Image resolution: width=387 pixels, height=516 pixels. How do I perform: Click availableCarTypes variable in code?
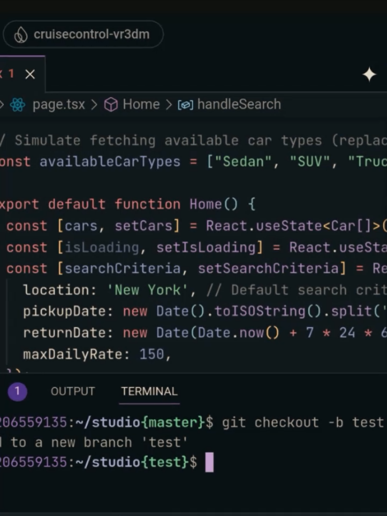tap(110, 162)
